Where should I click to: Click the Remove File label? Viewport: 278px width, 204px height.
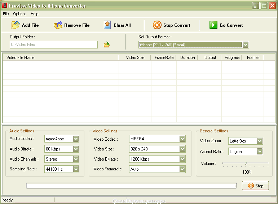coord(77,25)
